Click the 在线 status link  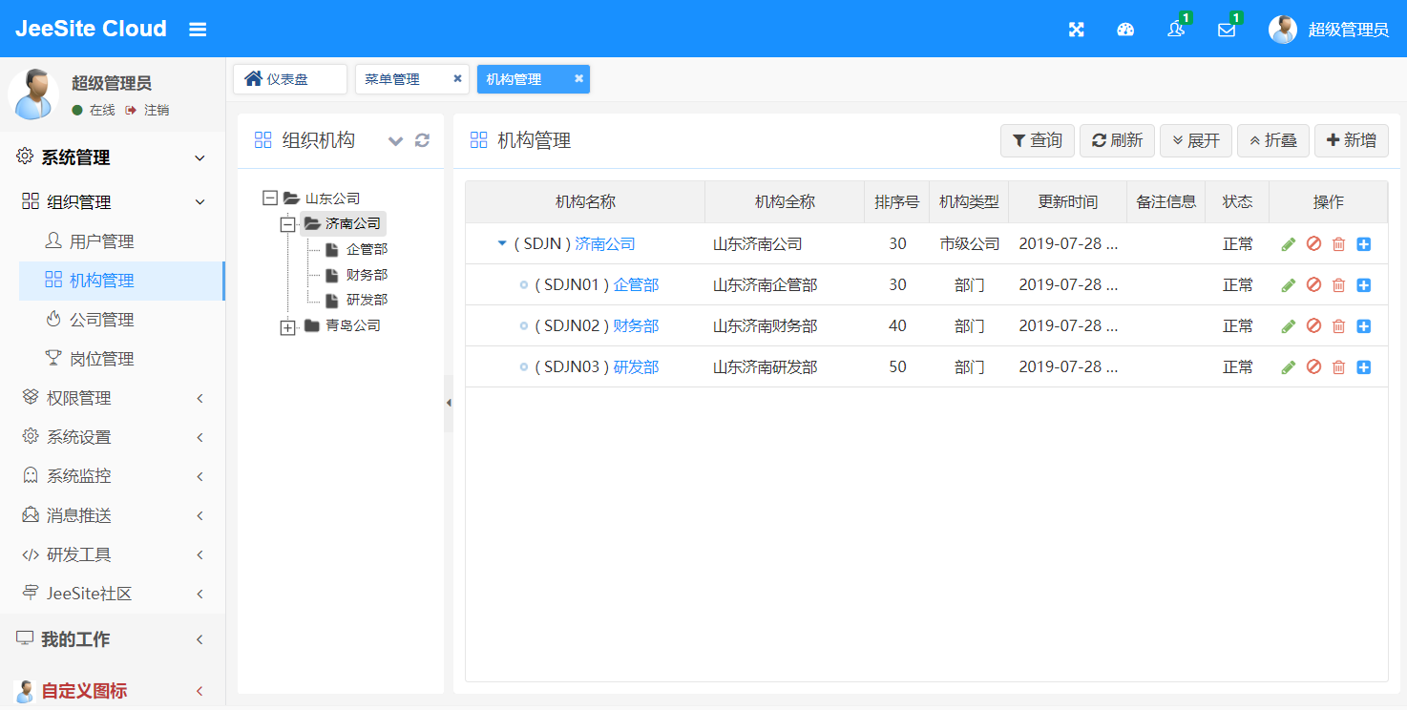[x=94, y=110]
